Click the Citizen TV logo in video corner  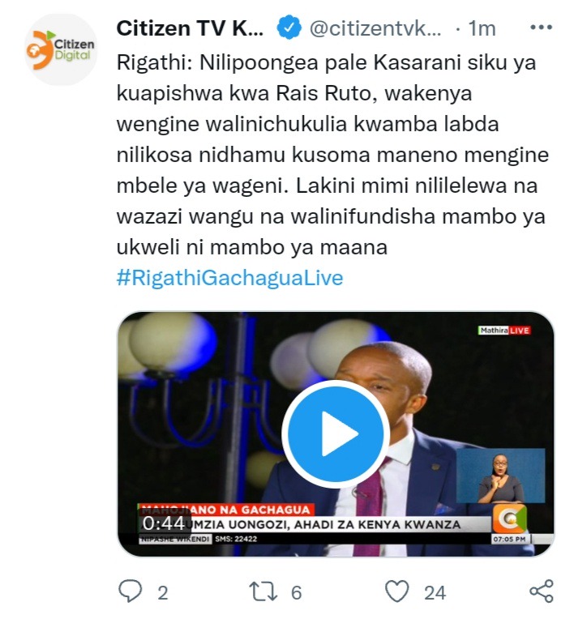coord(509,519)
